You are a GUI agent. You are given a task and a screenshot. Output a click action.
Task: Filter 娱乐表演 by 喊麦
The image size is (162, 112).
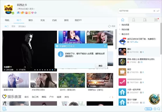pyautogui.click(x=59, y=97)
